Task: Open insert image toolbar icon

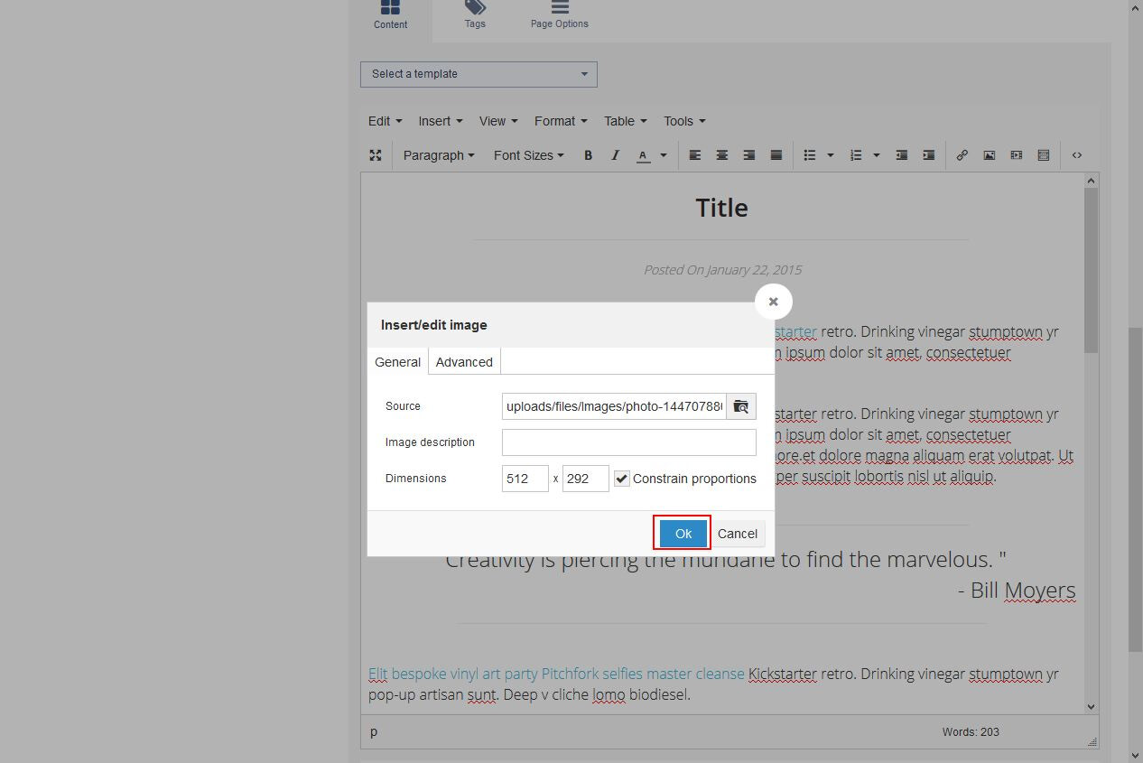Action: pyautogui.click(x=989, y=155)
